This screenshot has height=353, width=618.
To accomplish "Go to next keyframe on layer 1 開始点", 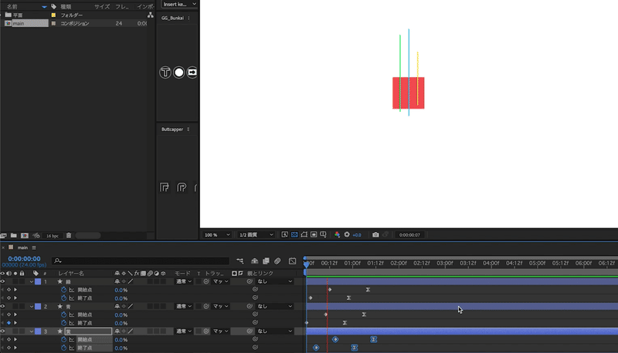I will [15, 290].
